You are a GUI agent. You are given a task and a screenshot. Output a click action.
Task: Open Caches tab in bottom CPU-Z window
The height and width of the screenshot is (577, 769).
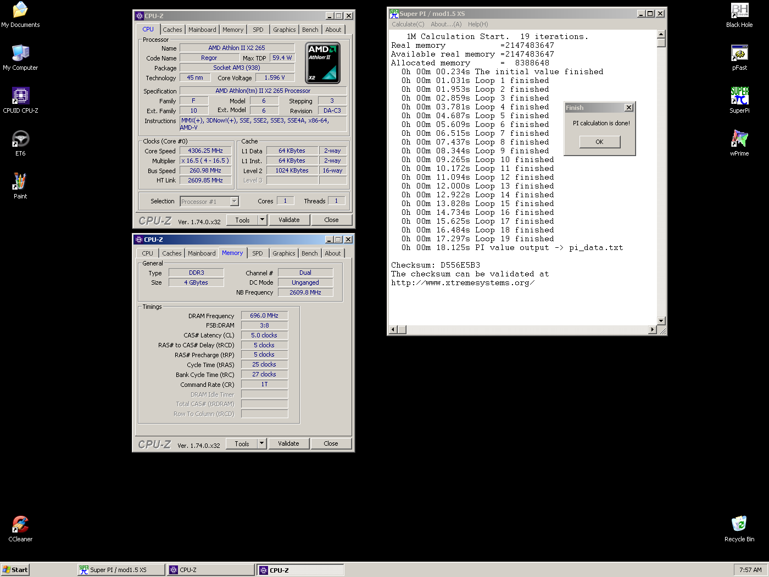(x=172, y=253)
